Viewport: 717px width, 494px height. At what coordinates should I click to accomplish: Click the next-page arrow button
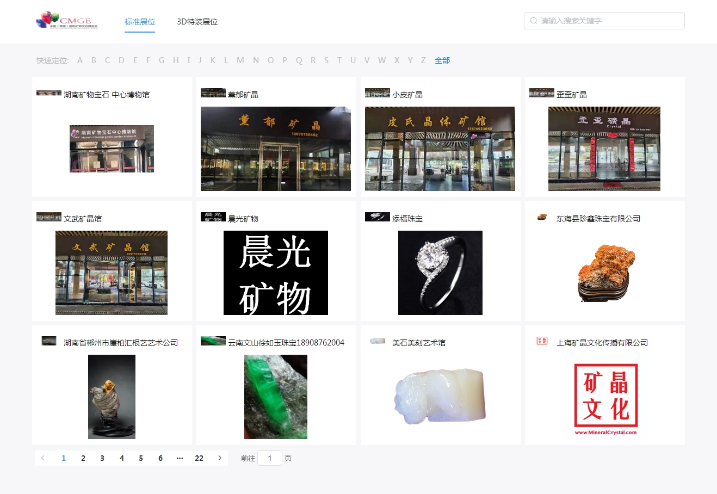[x=219, y=458]
